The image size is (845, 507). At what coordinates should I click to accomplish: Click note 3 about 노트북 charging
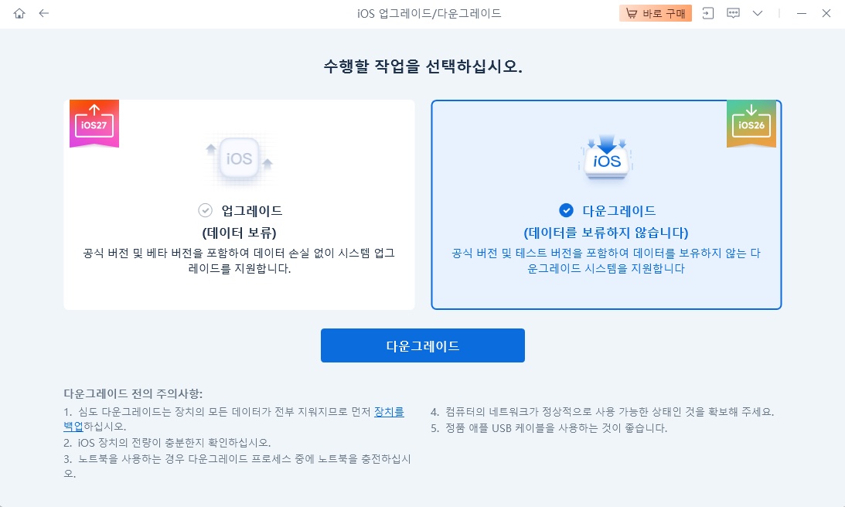click(237, 466)
